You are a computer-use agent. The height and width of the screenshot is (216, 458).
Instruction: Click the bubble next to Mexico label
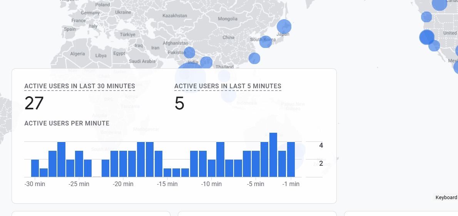coord(456,67)
